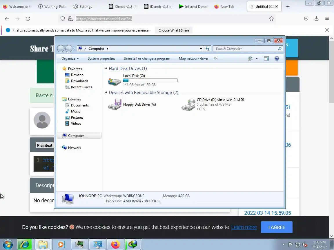334x250 pixels.
Task: Toggle the preview pane icon in Explorer
Action: pyautogui.click(x=266, y=58)
